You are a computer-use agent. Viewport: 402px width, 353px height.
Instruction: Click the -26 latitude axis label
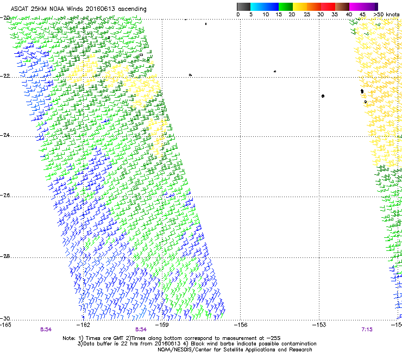pos(5,196)
